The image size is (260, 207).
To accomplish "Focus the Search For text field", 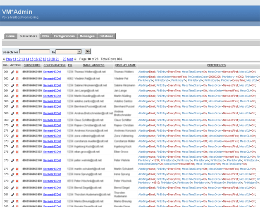I will 34,52.
